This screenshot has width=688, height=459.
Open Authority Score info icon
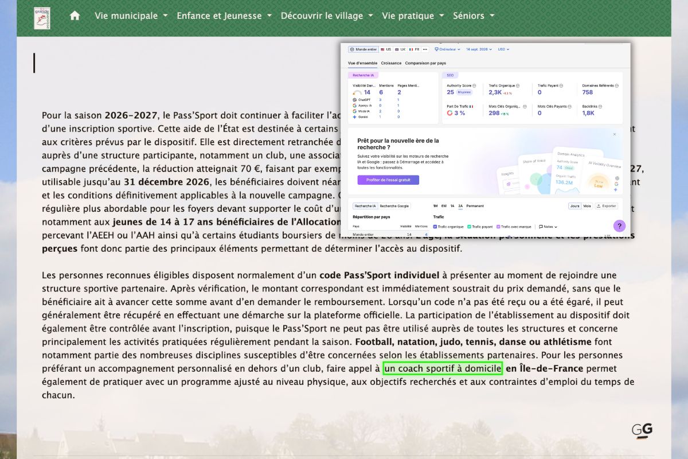(474, 85)
